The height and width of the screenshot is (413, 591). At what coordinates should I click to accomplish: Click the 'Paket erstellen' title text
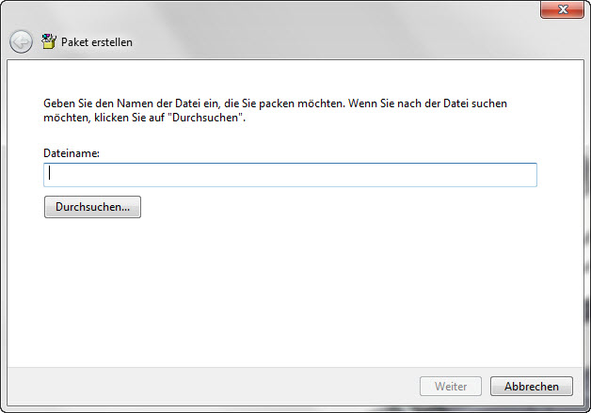[97, 42]
